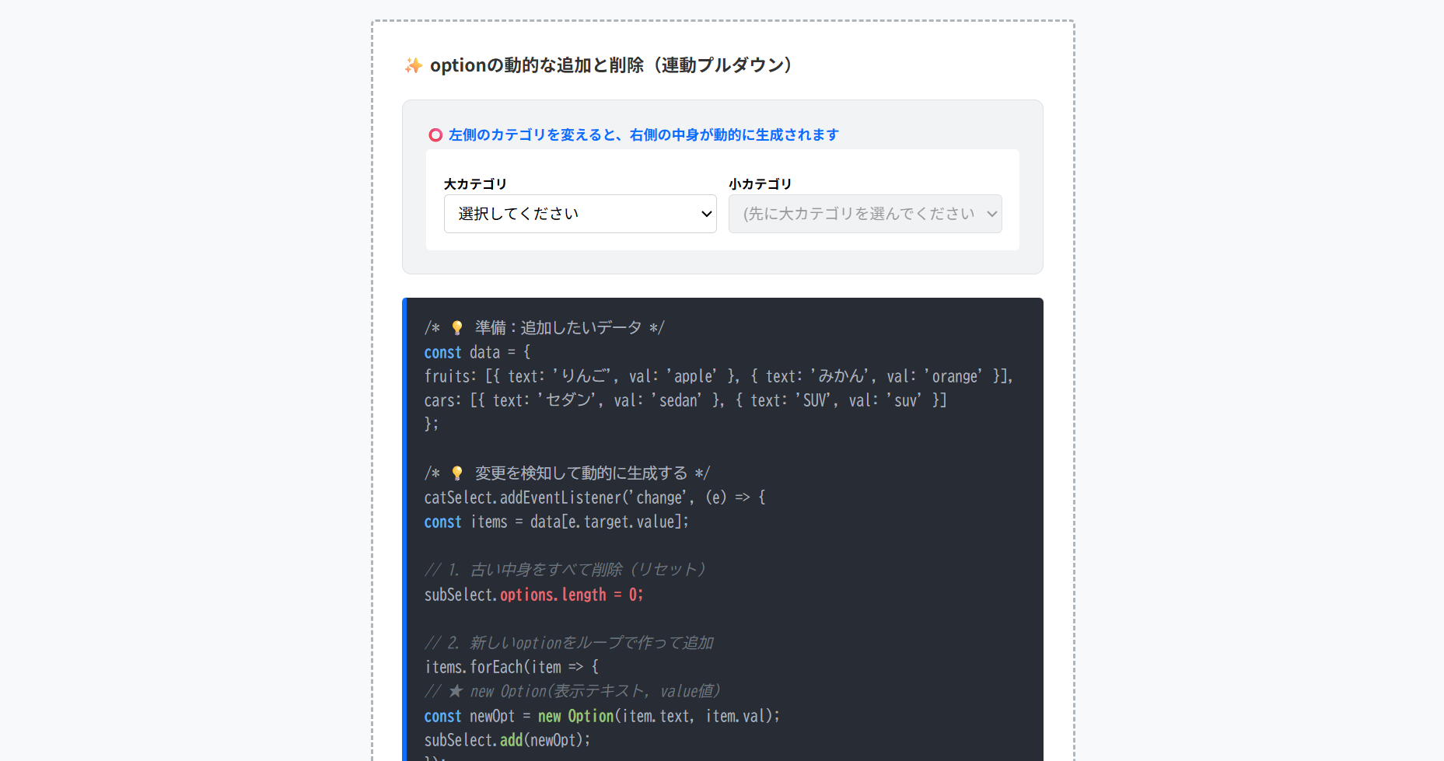1444x761 pixels.
Task: Click the 左側のカテゴリを変えると instruction text
Action: point(642,134)
